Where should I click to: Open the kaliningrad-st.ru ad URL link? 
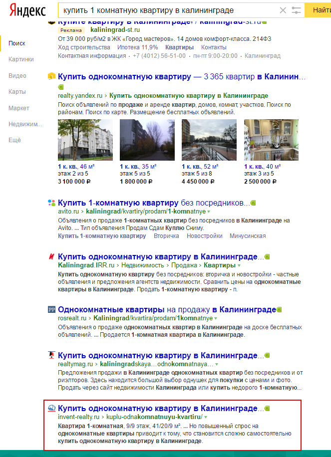[115, 30]
